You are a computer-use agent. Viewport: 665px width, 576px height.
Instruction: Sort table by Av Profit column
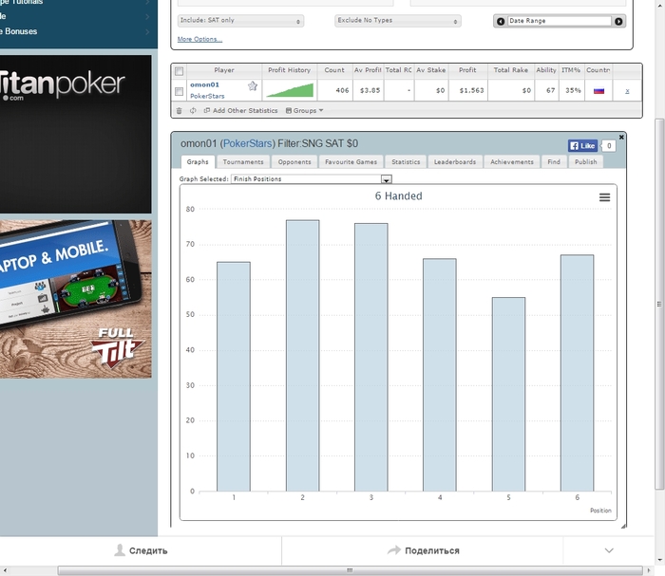point(368,70)
